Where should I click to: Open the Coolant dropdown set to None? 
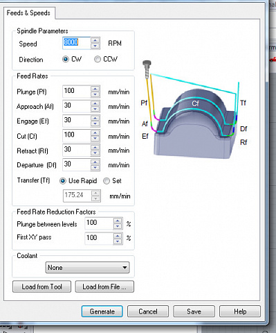click(87, 268)
